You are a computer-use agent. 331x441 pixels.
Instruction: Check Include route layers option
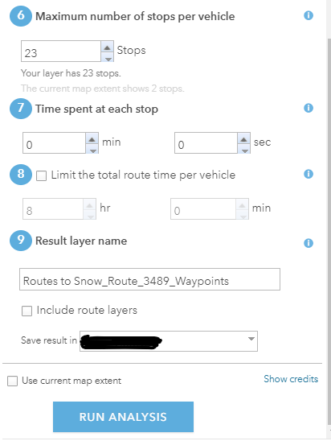(x=27, y=311)
